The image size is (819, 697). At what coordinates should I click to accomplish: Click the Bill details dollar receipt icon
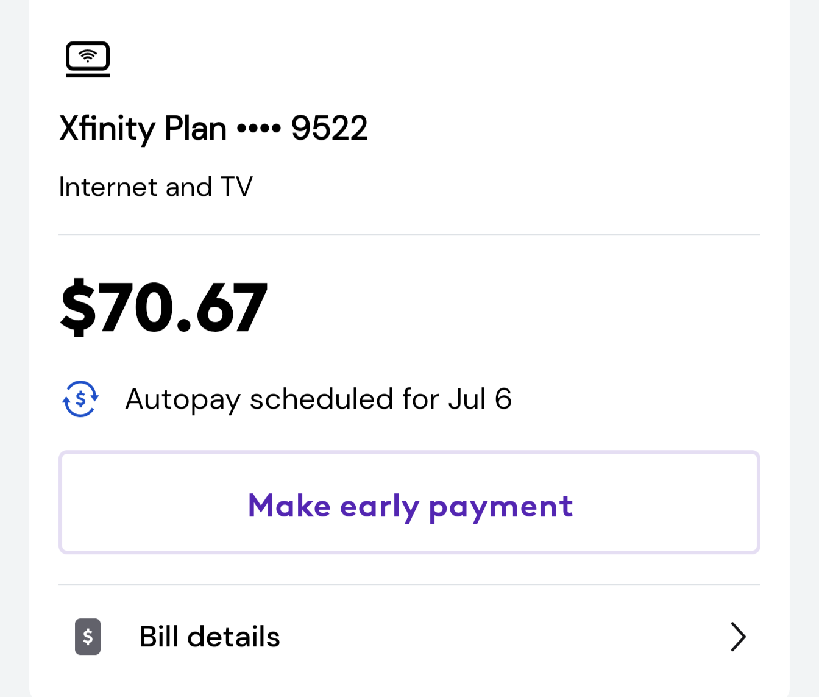(88, 637)
